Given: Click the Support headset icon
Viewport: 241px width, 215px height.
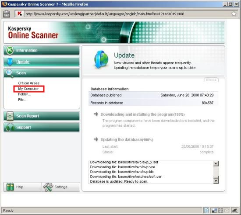Looking at the screenshot, I should pyautogui.click(x=10, y=128).
